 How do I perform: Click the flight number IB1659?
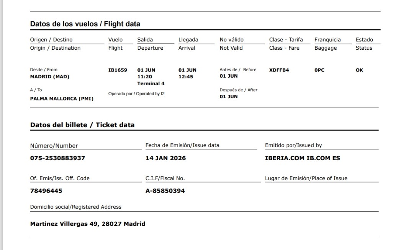pos(118,70)
